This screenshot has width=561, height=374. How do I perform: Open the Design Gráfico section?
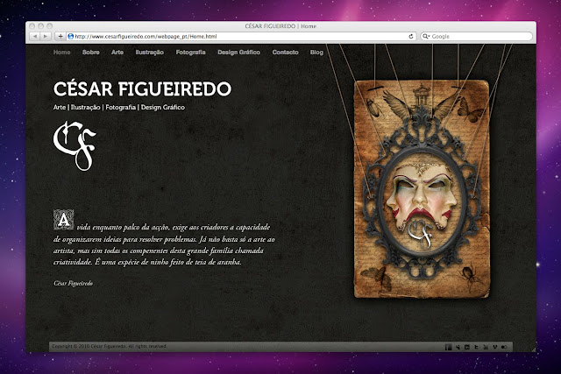click(x=239, y=53)
